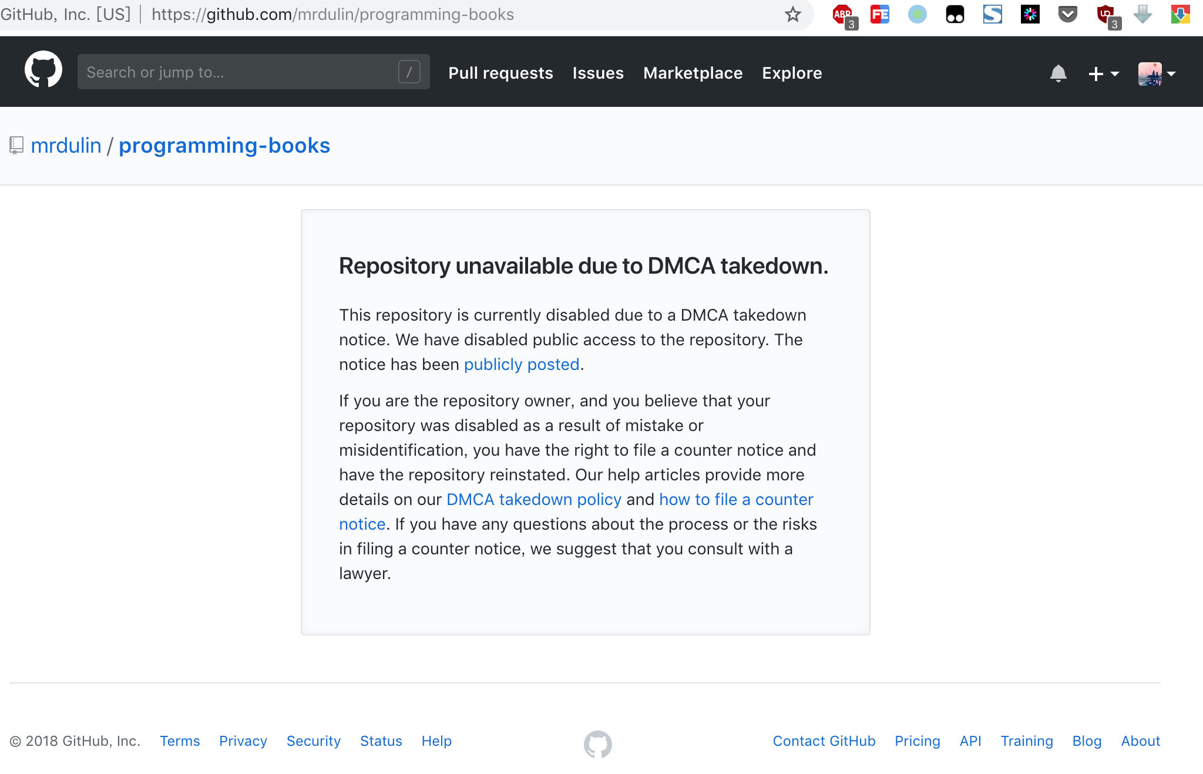Open the DMCA takedown policy link
Viewport: 1203px width, 774px height.
point(533,499)
